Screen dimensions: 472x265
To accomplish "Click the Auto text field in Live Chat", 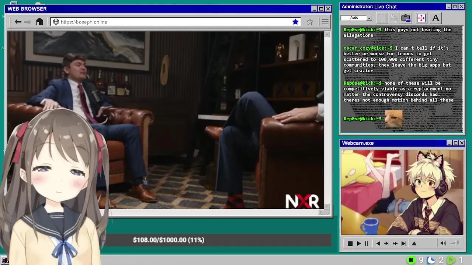I will [x=354, y=18].
